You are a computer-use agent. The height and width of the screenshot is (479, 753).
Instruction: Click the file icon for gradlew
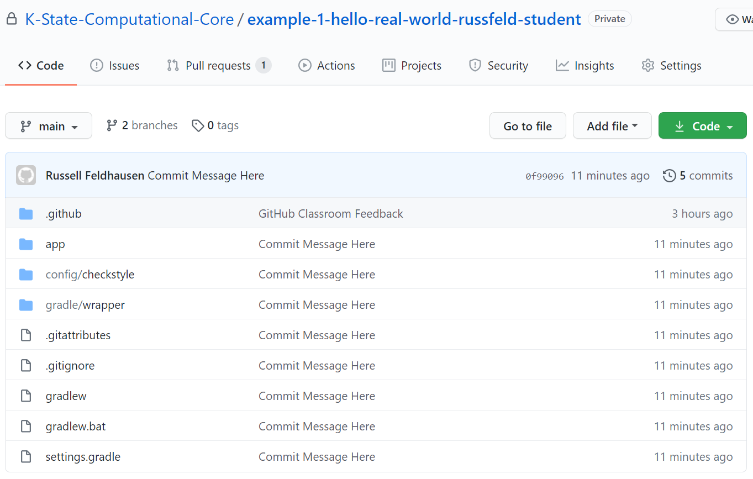[x=26, y=396]
